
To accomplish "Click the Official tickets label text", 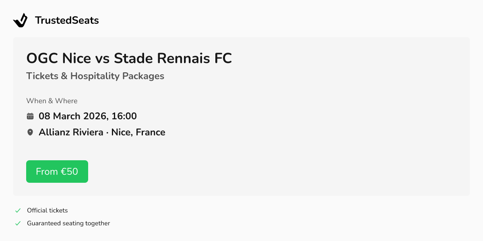I will (47, 210).
